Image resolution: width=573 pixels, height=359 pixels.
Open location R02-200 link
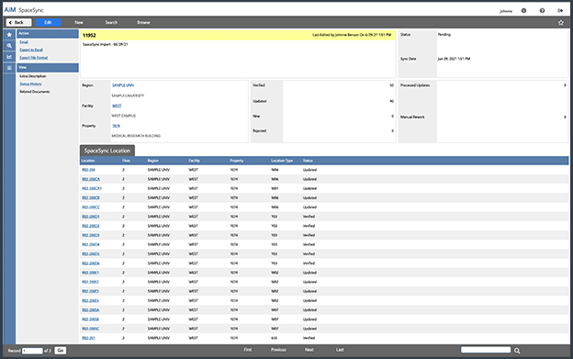pos(88,170)
